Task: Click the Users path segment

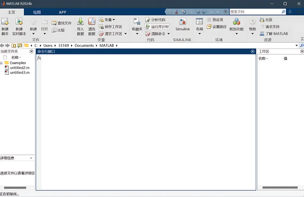Action: click(x=48, y=45)
